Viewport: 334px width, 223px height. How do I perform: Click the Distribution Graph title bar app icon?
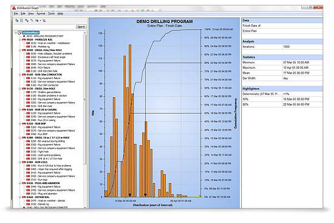[x=14, y=8]
